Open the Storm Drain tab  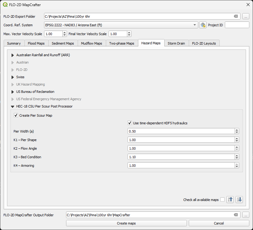coord(176,43)
